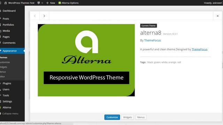223x125 pixels.
Task: Open the Alterna sidebar menu
Action: (x=7, y=107)
